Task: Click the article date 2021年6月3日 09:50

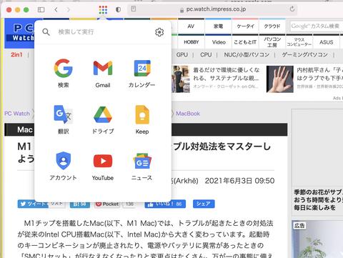Action: coord(239,181)
